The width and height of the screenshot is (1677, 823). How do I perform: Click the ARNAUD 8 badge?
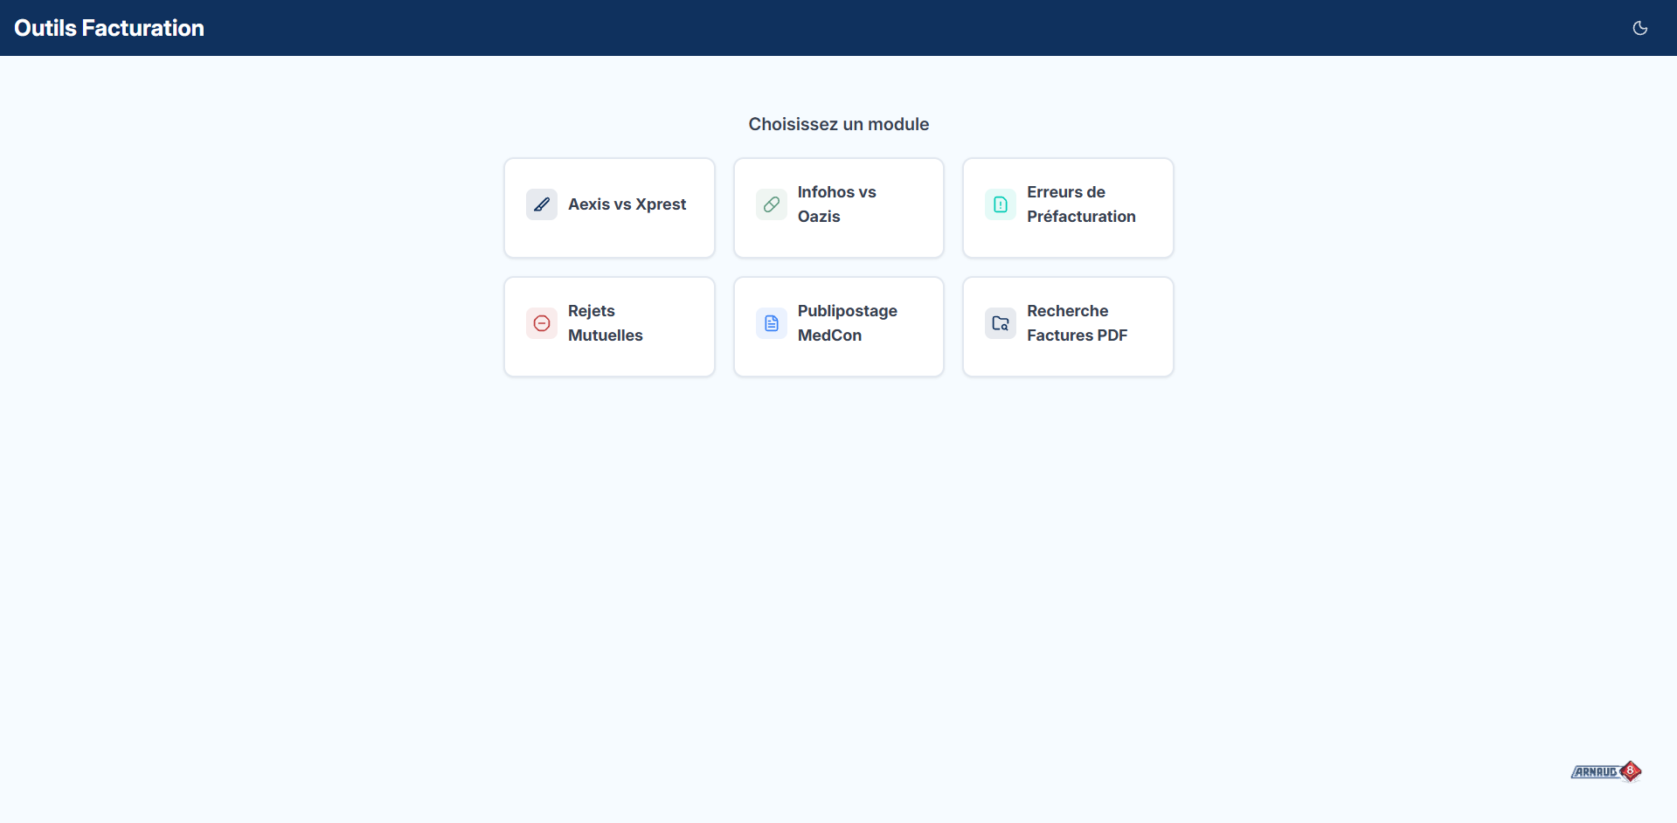pos(1605,771)
